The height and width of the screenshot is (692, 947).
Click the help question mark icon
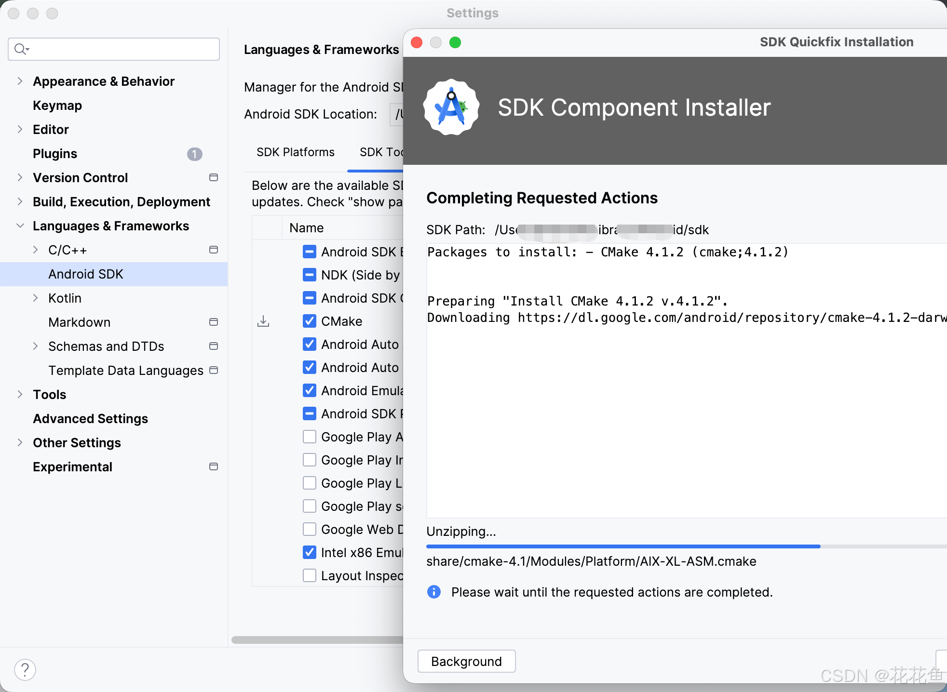pos(25,669)
